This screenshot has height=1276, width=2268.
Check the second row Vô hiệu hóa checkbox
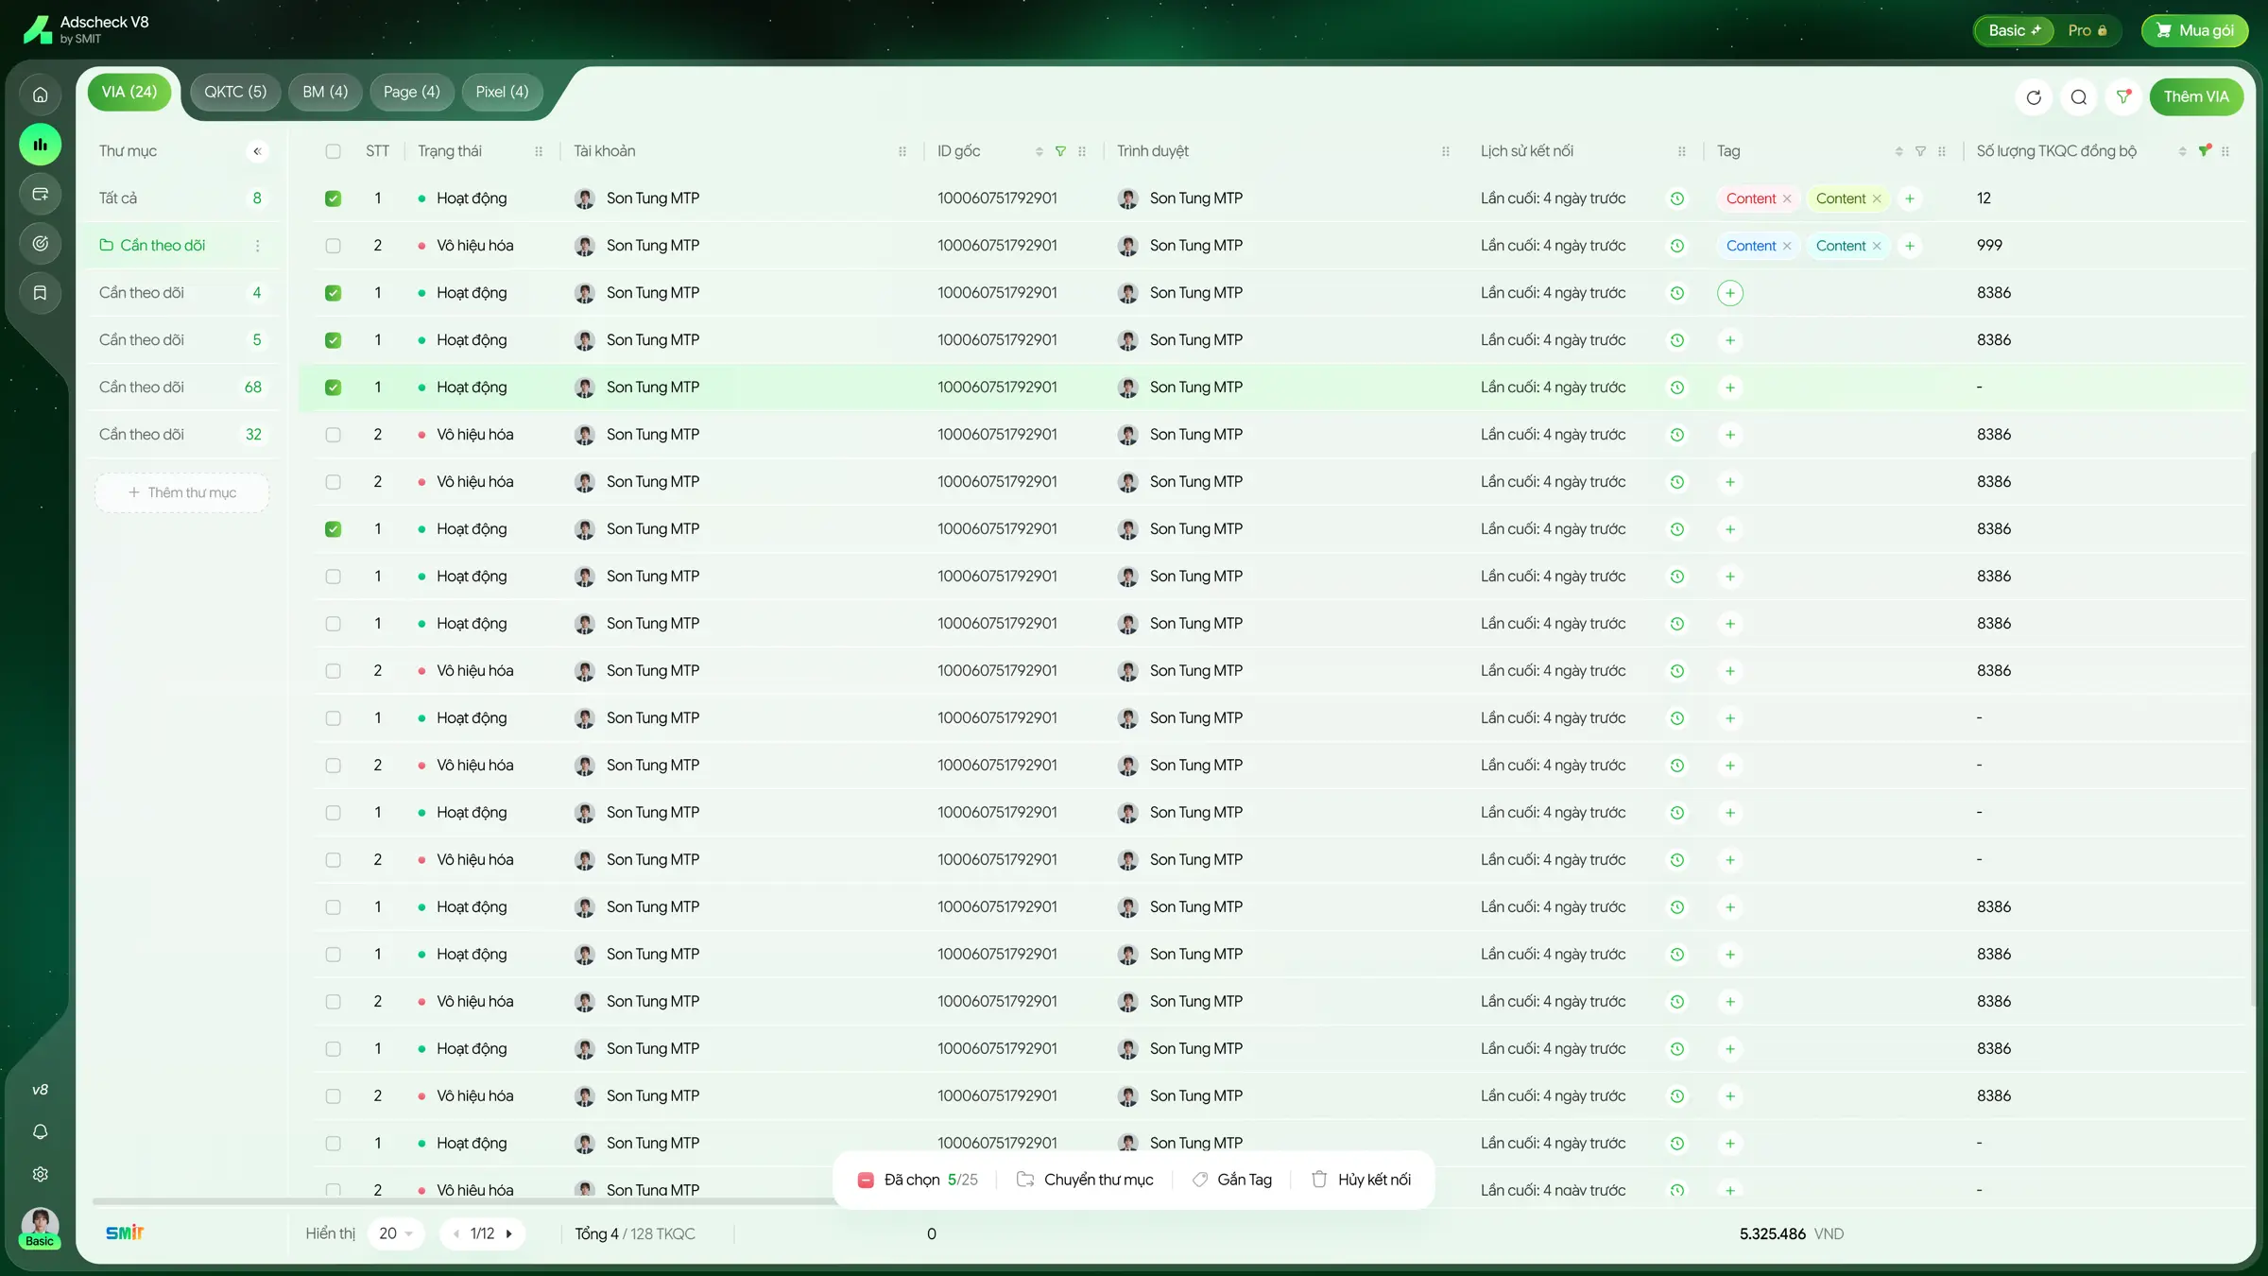[x=333, y=246]
